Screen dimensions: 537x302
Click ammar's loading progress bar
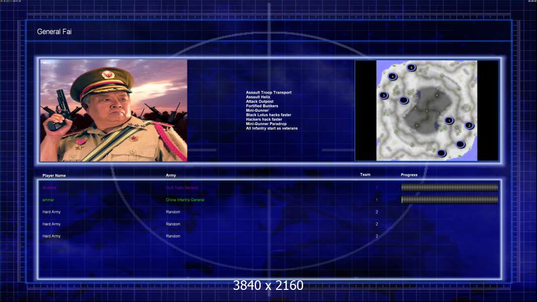point(450,199)
